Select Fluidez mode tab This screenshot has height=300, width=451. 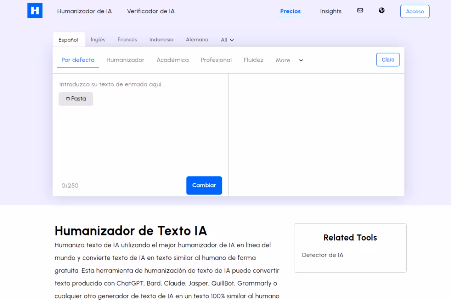point(254,60)
